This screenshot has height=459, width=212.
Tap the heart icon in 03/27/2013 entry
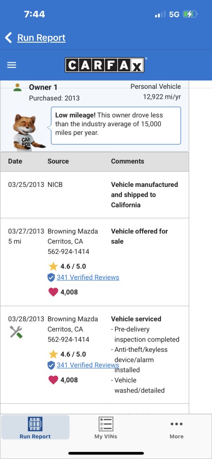point(53,292)
